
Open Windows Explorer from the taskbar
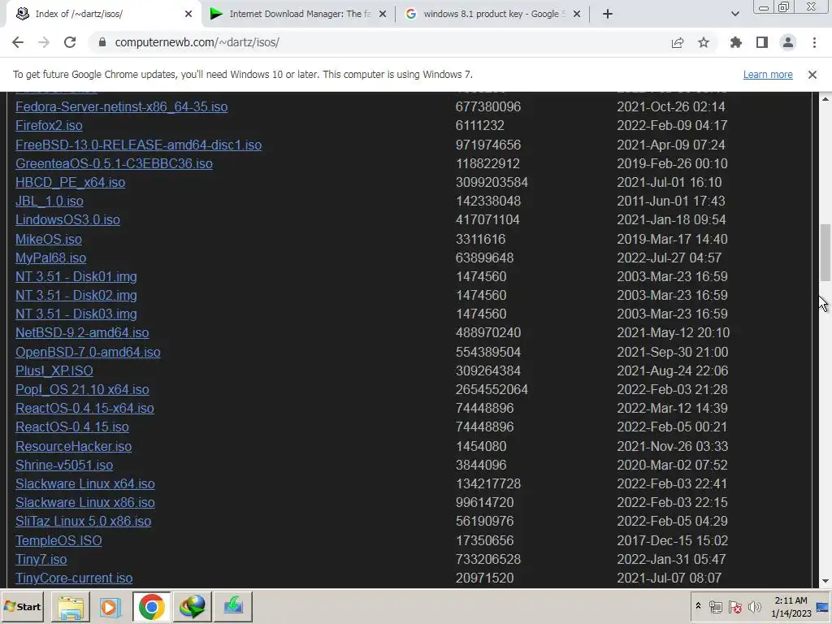[x=71, y=606]
